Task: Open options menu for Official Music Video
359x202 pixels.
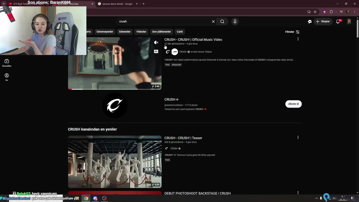Action: point(298,39)
